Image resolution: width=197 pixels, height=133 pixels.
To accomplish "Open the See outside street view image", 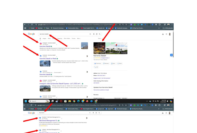I will (116, 51).
